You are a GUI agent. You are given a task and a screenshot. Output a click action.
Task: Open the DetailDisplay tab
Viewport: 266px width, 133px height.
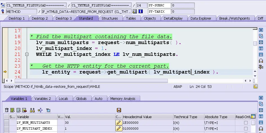[173, 18]
